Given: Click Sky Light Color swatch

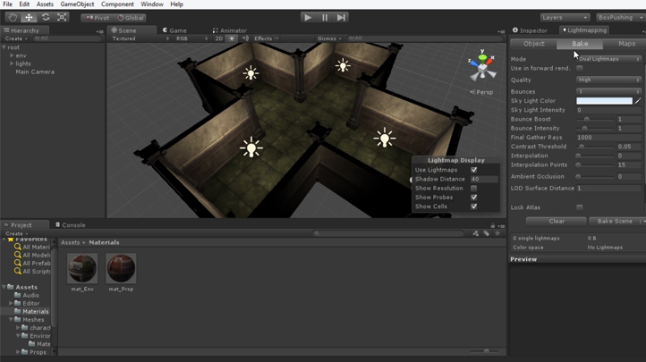Looking at the screenshot, I should click(x=604, y=101).
